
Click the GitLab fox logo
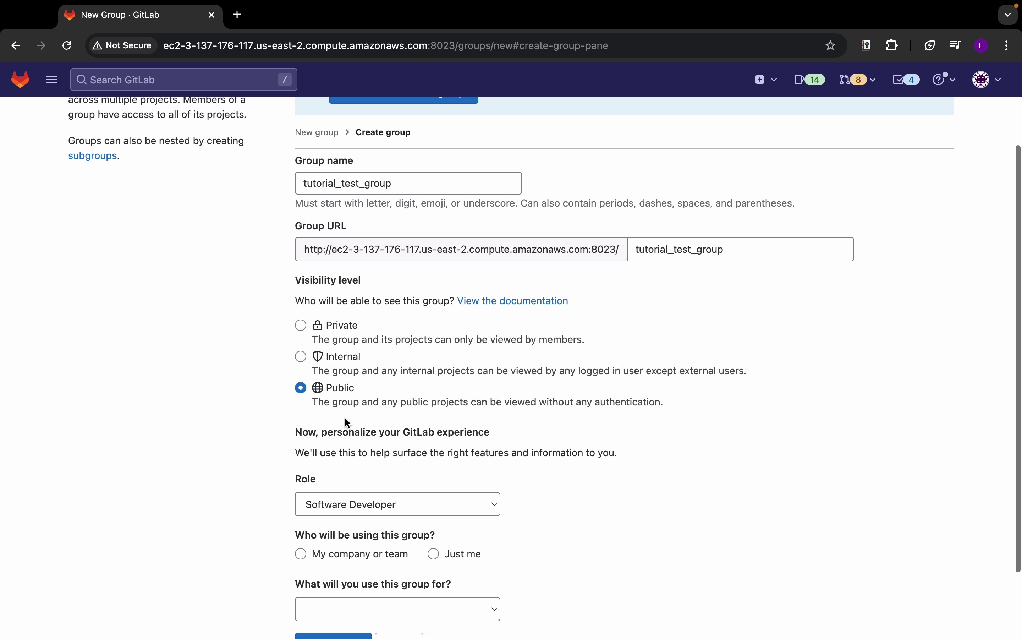pyautogui.click(x=20, y=80)
